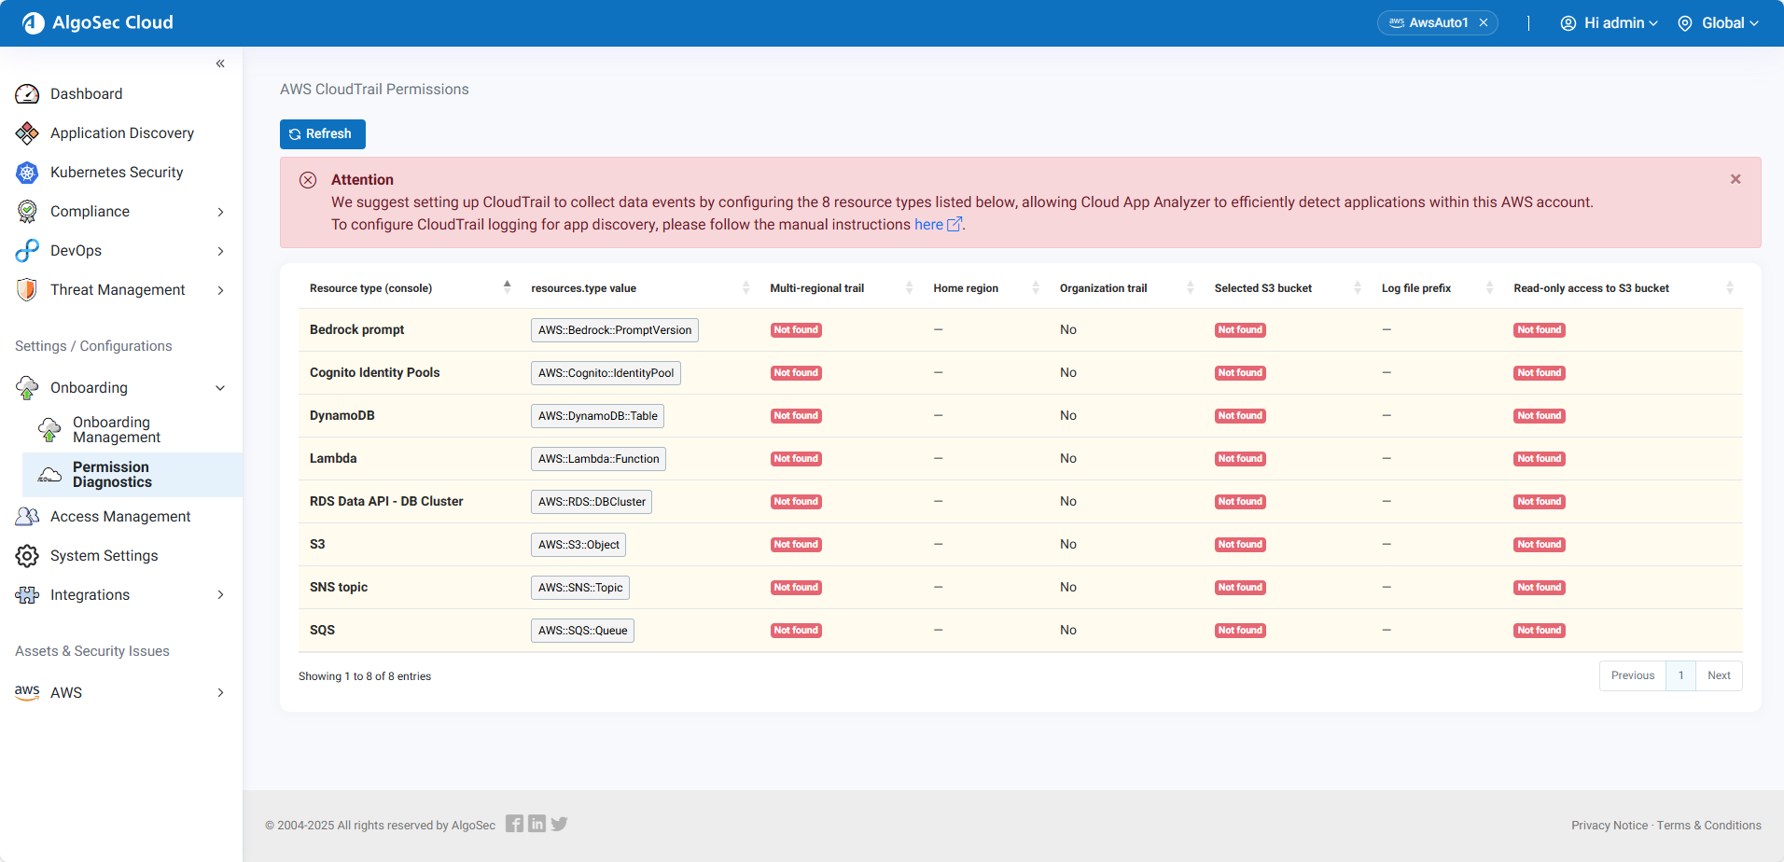Open Dashboard from the sidebar
The width and height of the screenshot is (1784, 862).
pyautogui.click(x=86, y=94)
